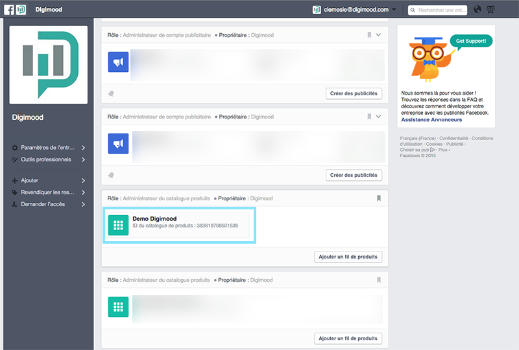Toggle the bookmark on the last product catalog card
This screenshot has height=350, width=519.
point(378,280)
